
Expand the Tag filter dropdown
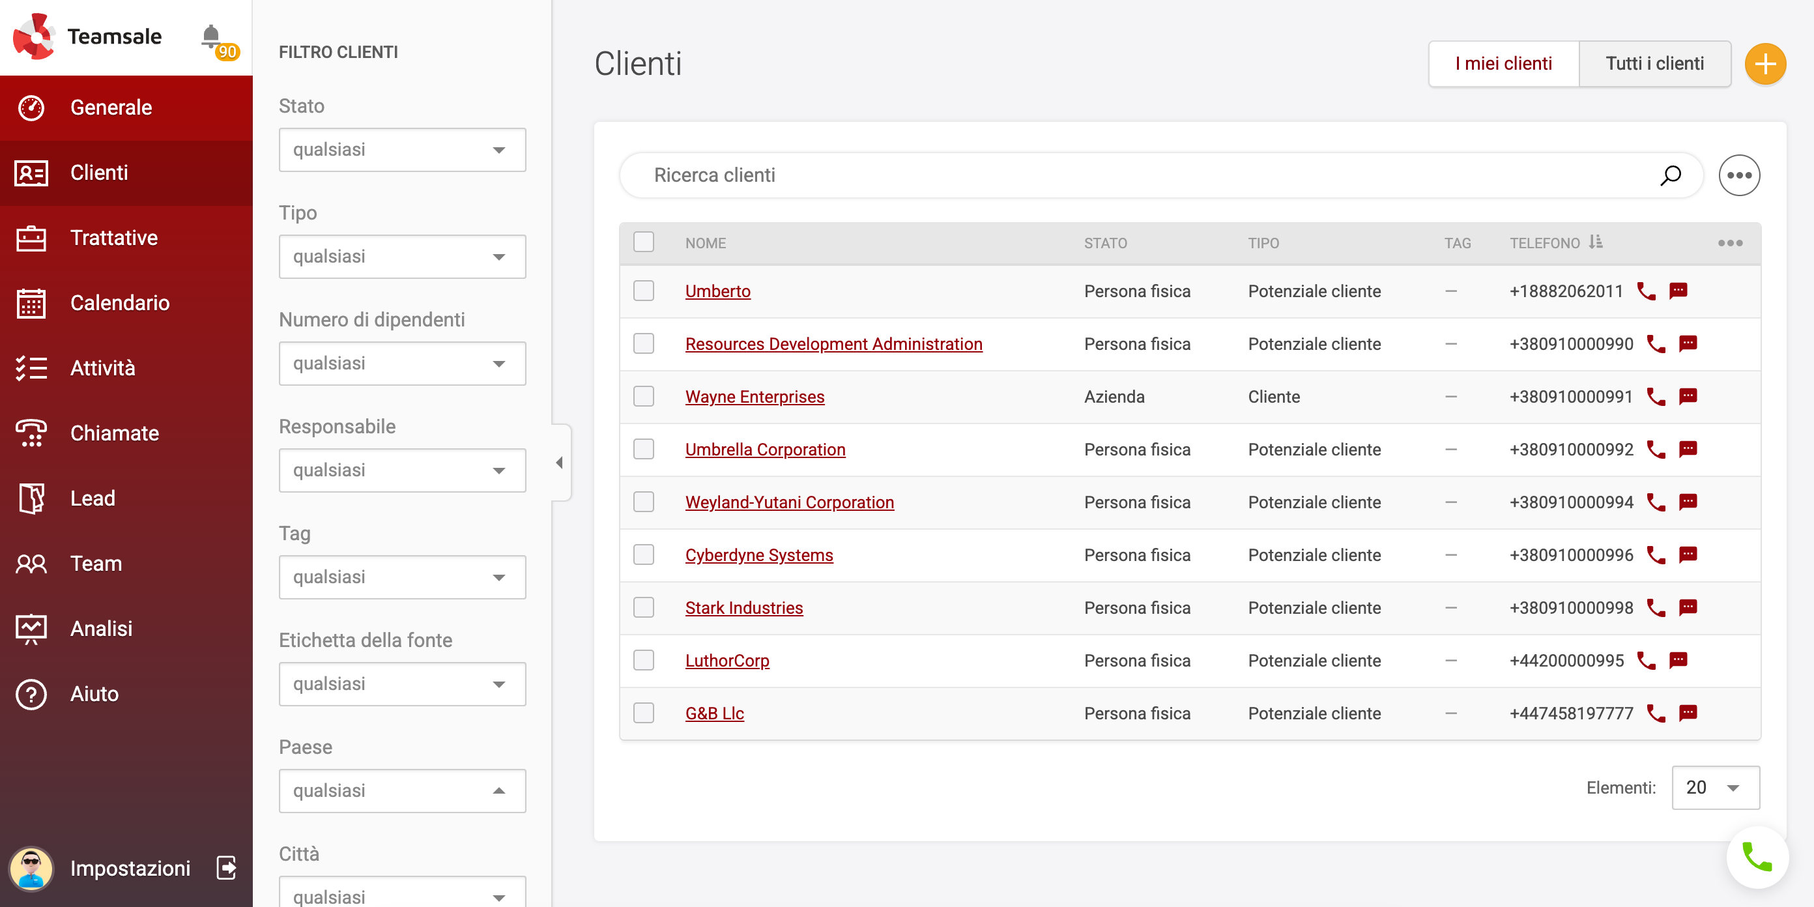coord(402,577)
